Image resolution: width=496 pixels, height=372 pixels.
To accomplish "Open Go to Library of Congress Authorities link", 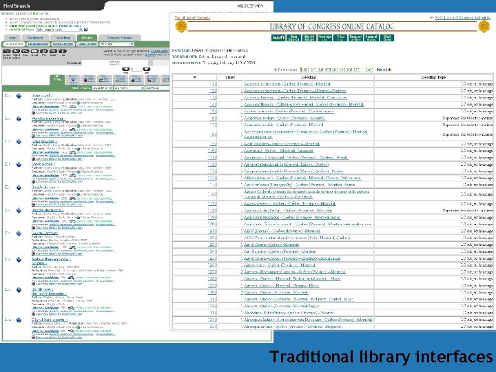I will tap(462, 18).
